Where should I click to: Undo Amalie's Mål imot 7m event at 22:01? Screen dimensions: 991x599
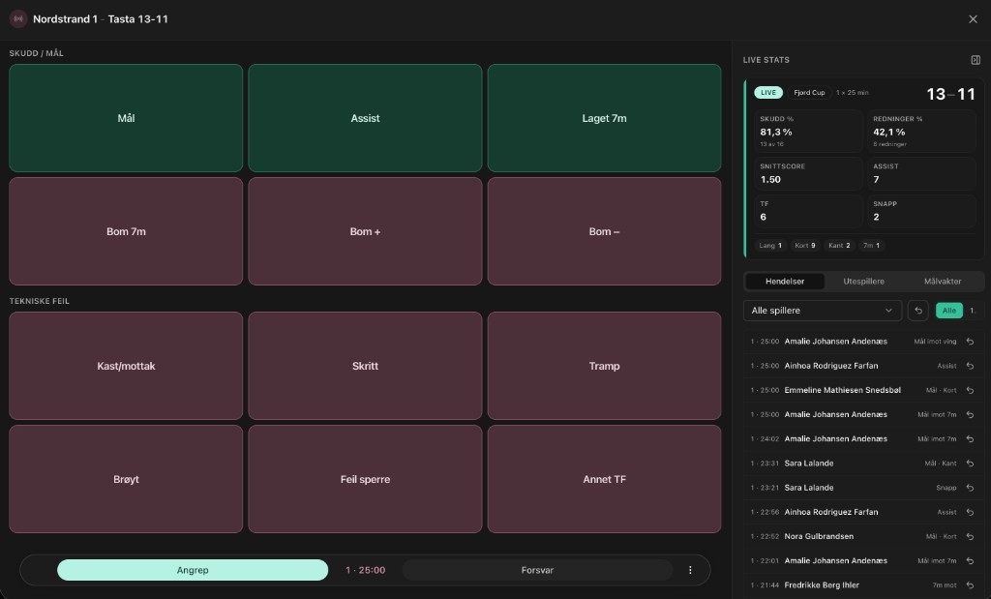pos(970,560)
